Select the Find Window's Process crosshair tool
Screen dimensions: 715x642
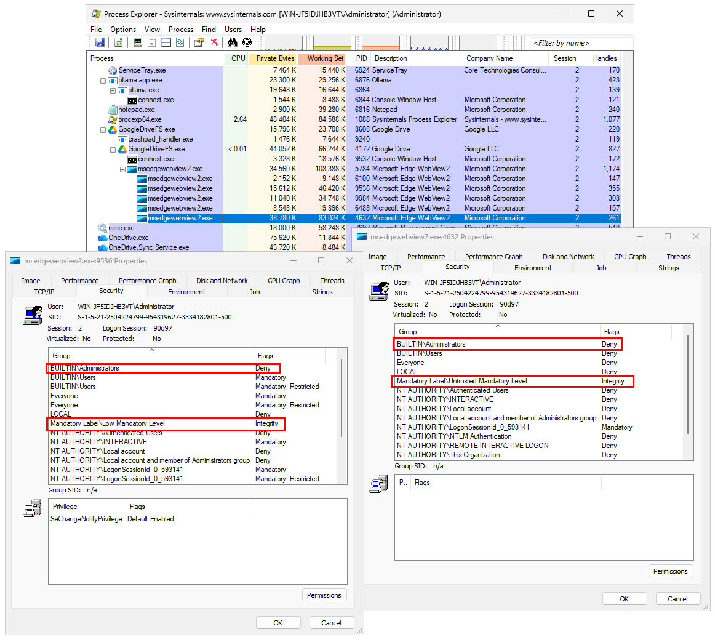[247, 42]
